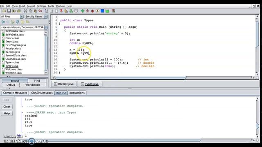Compile the program with the green plus

[x=83, y=11]
